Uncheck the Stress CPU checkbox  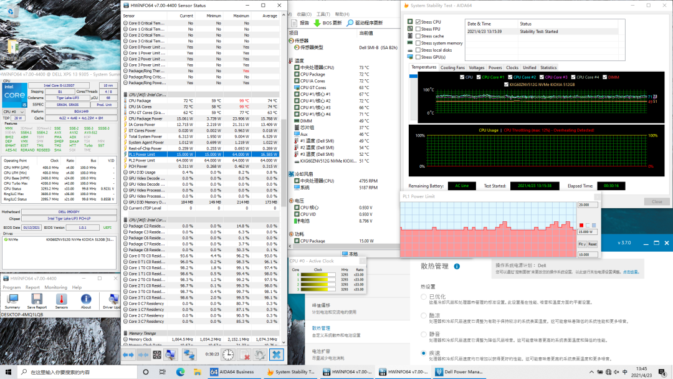[x=418, y=22]
